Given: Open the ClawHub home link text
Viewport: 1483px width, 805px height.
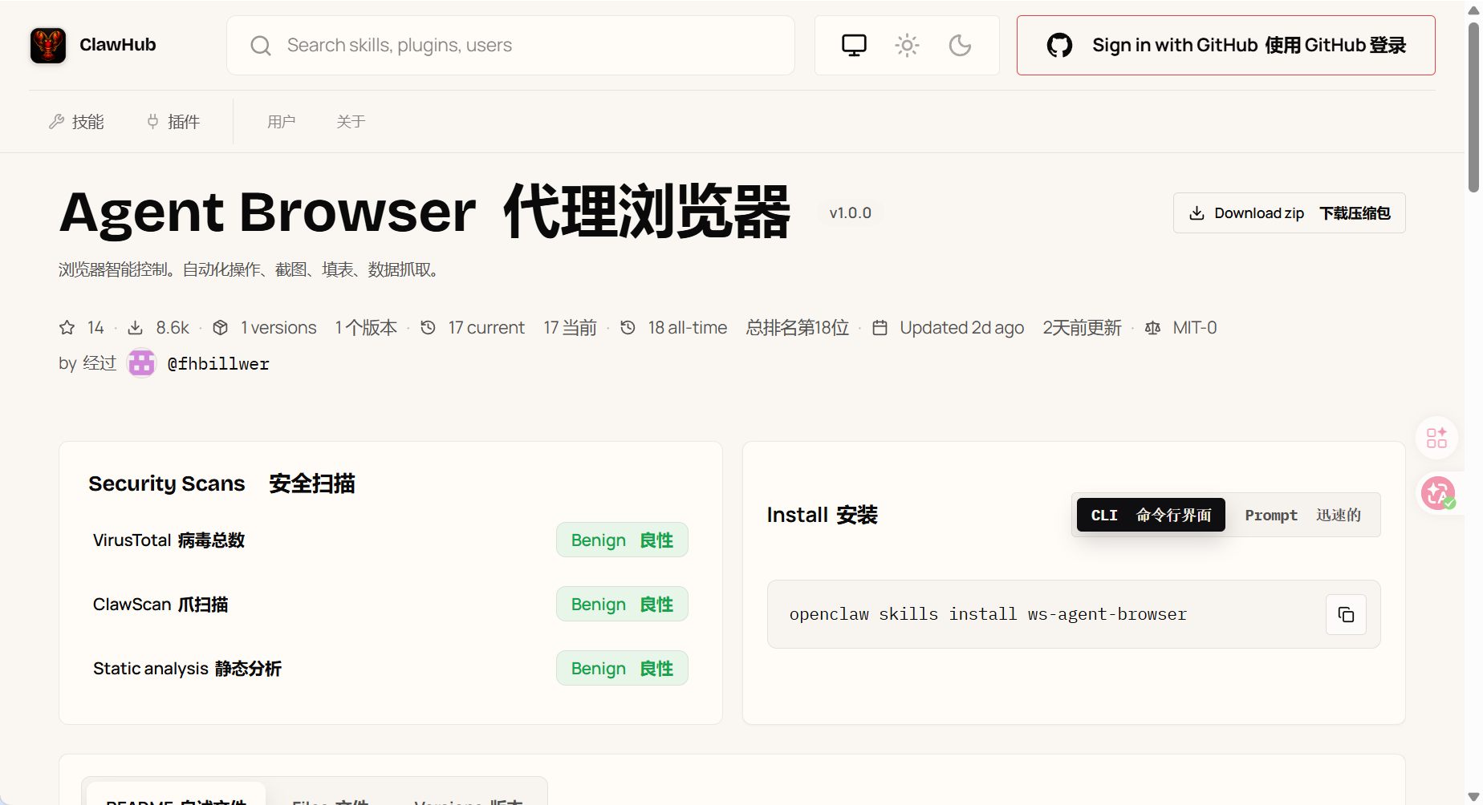Looking at the screenshot, I should (x=118, y=45).
